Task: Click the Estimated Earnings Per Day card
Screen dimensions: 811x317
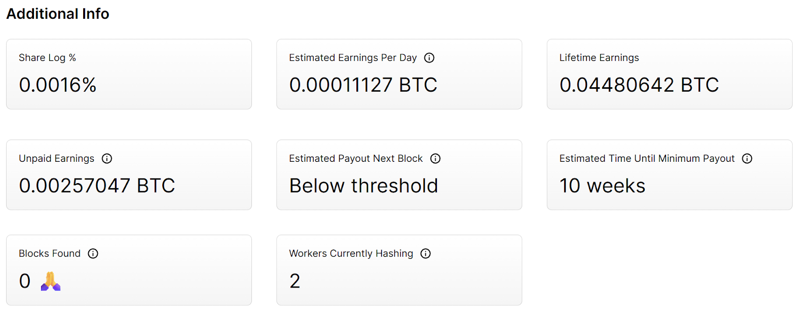Action: pyautogui.click(x=399, y=74)
